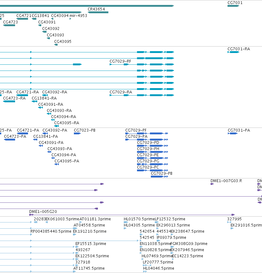Select the CR43654 gene feature

tap(98, 12)
